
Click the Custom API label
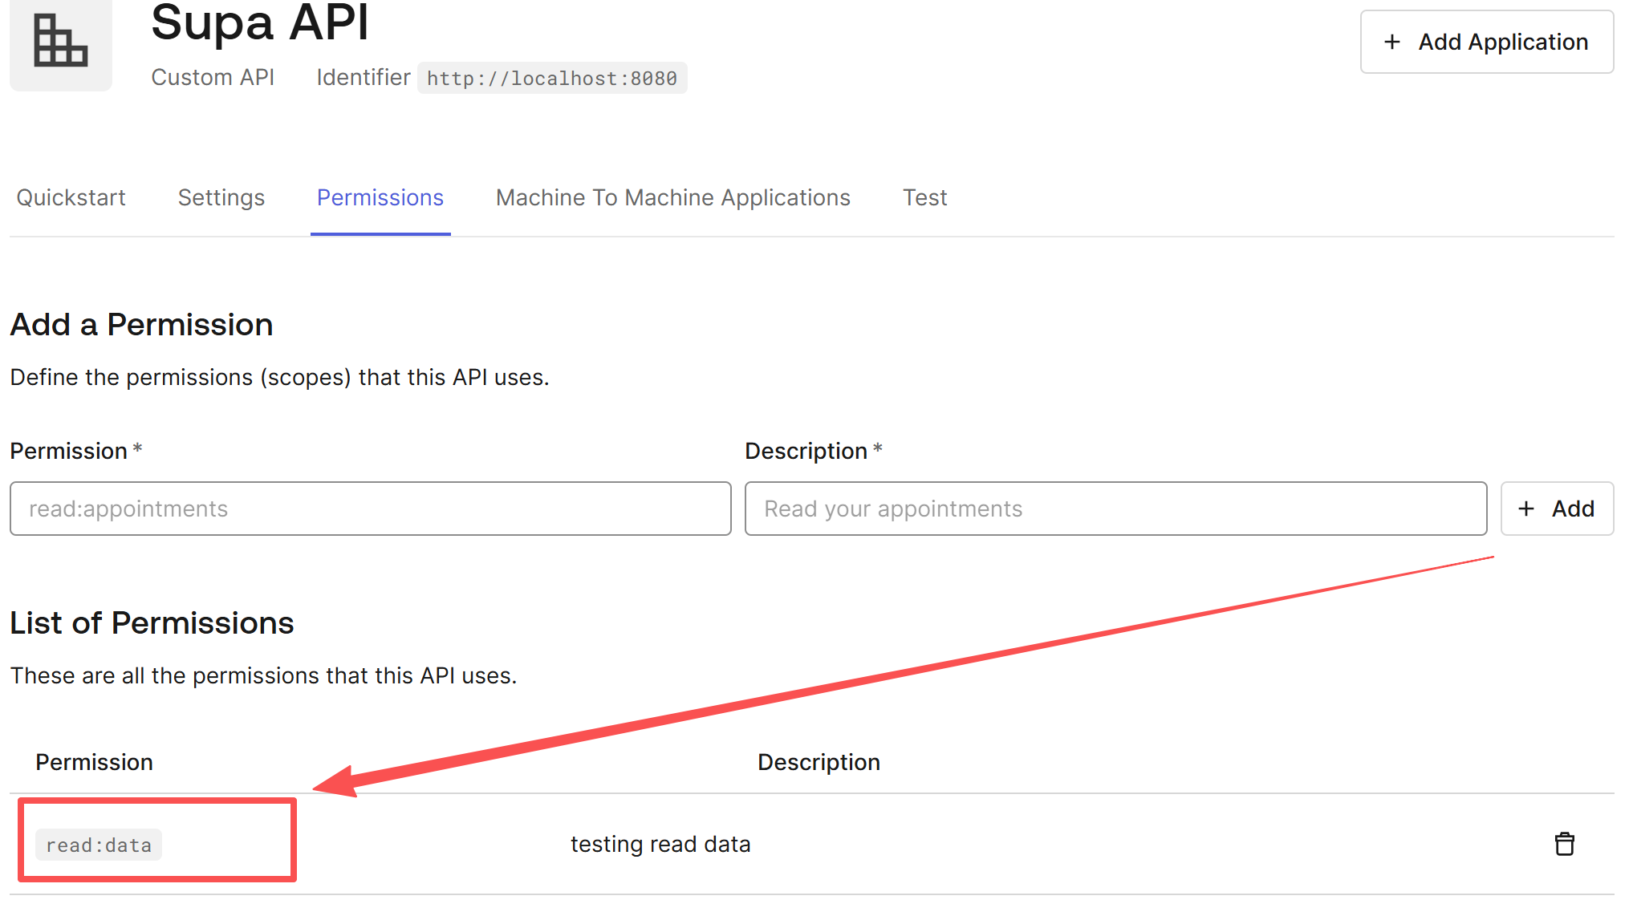[213, 77]
